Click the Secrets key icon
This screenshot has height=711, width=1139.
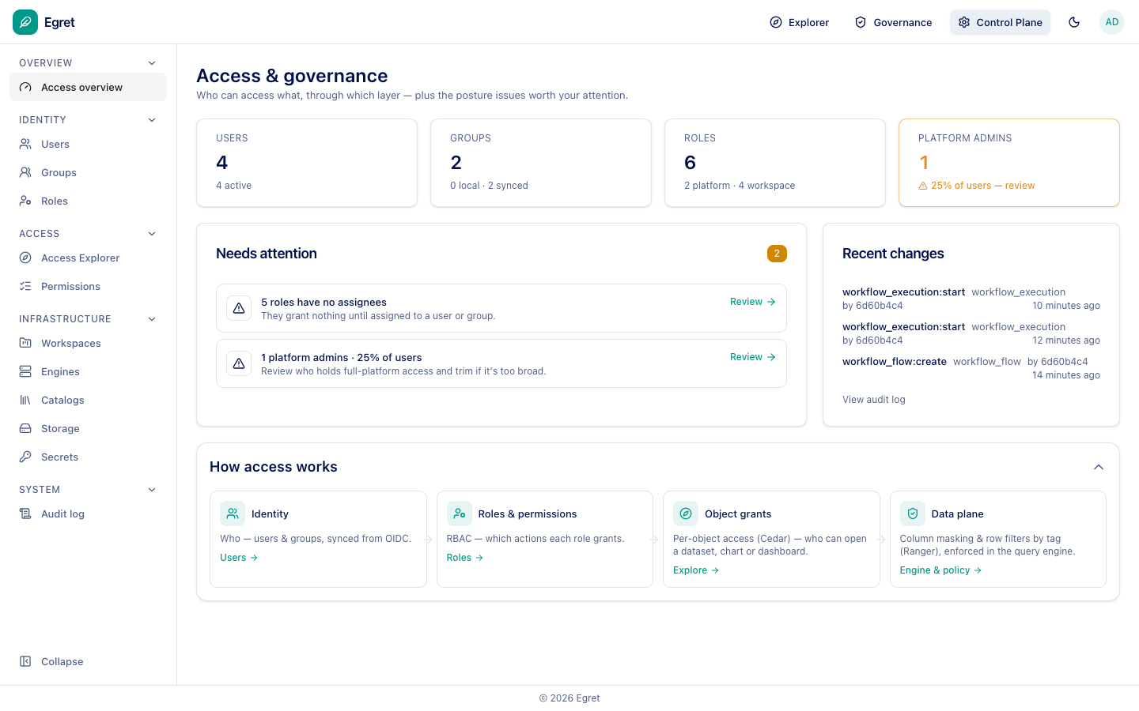point(25,457)
